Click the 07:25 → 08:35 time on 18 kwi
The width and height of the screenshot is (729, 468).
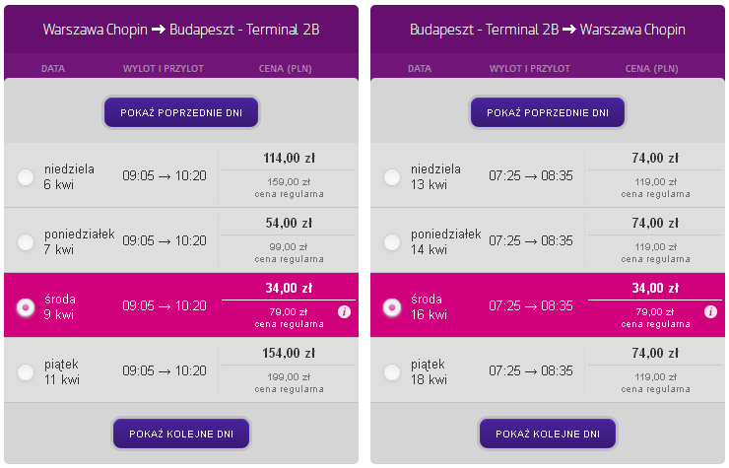[x=531, y=370]
